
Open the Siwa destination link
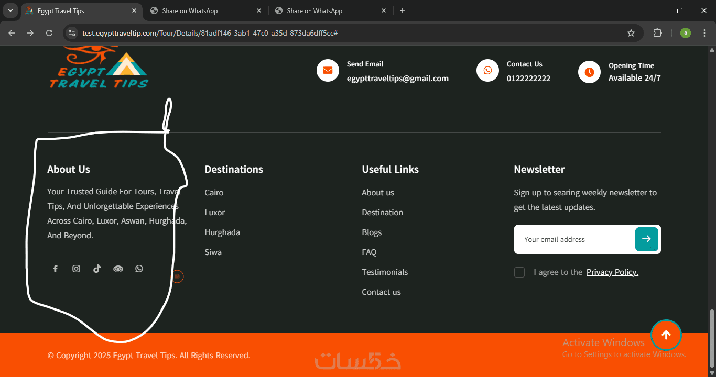click(213, 252)
